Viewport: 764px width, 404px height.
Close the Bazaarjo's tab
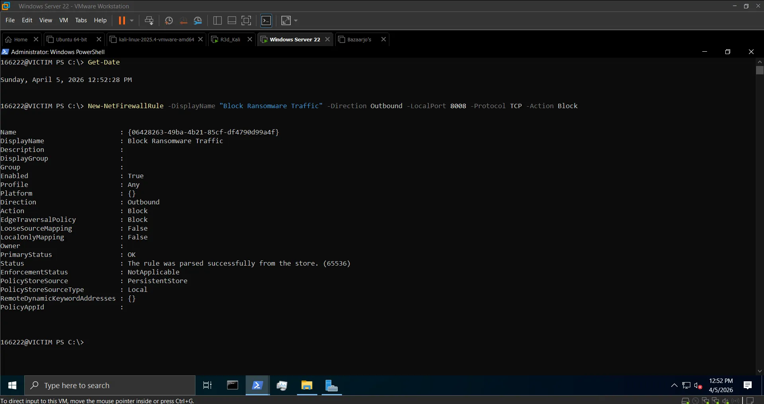(384, 39)
